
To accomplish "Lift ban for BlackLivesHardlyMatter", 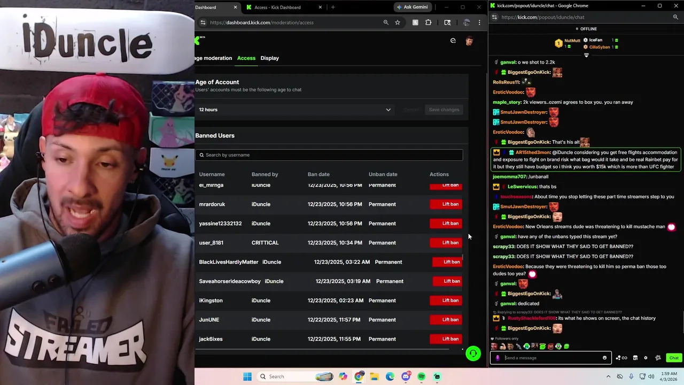I will (447, 262).
